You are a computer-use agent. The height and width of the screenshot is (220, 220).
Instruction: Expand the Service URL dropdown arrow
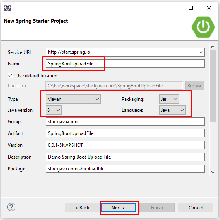(x=201, y=52)
